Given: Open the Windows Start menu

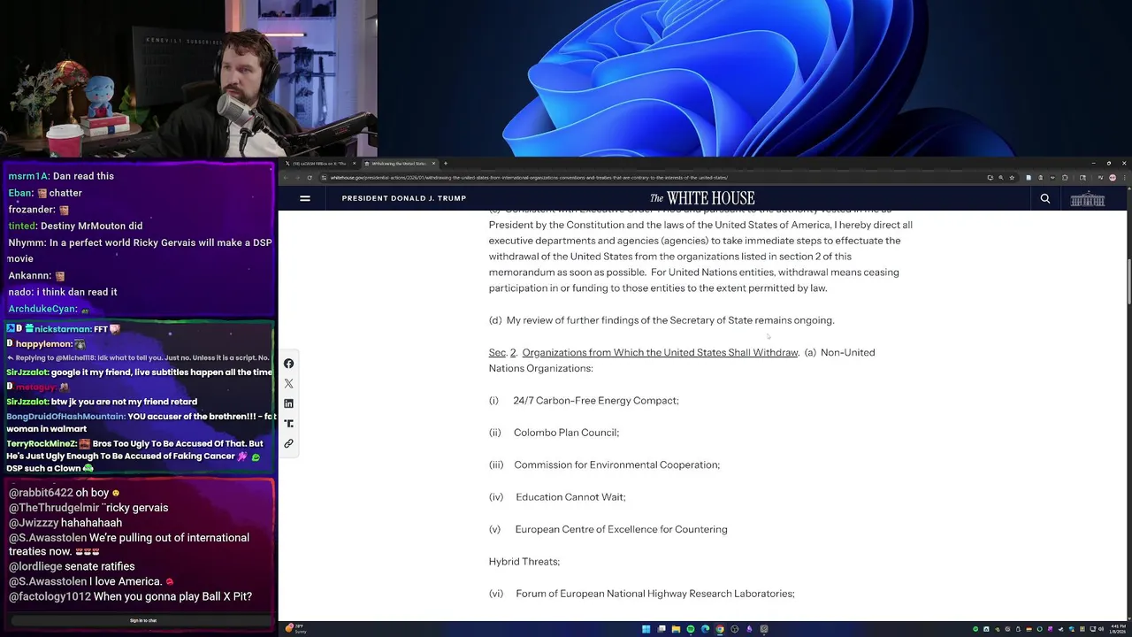Looking at the screenshot, I should pos(646,629).
